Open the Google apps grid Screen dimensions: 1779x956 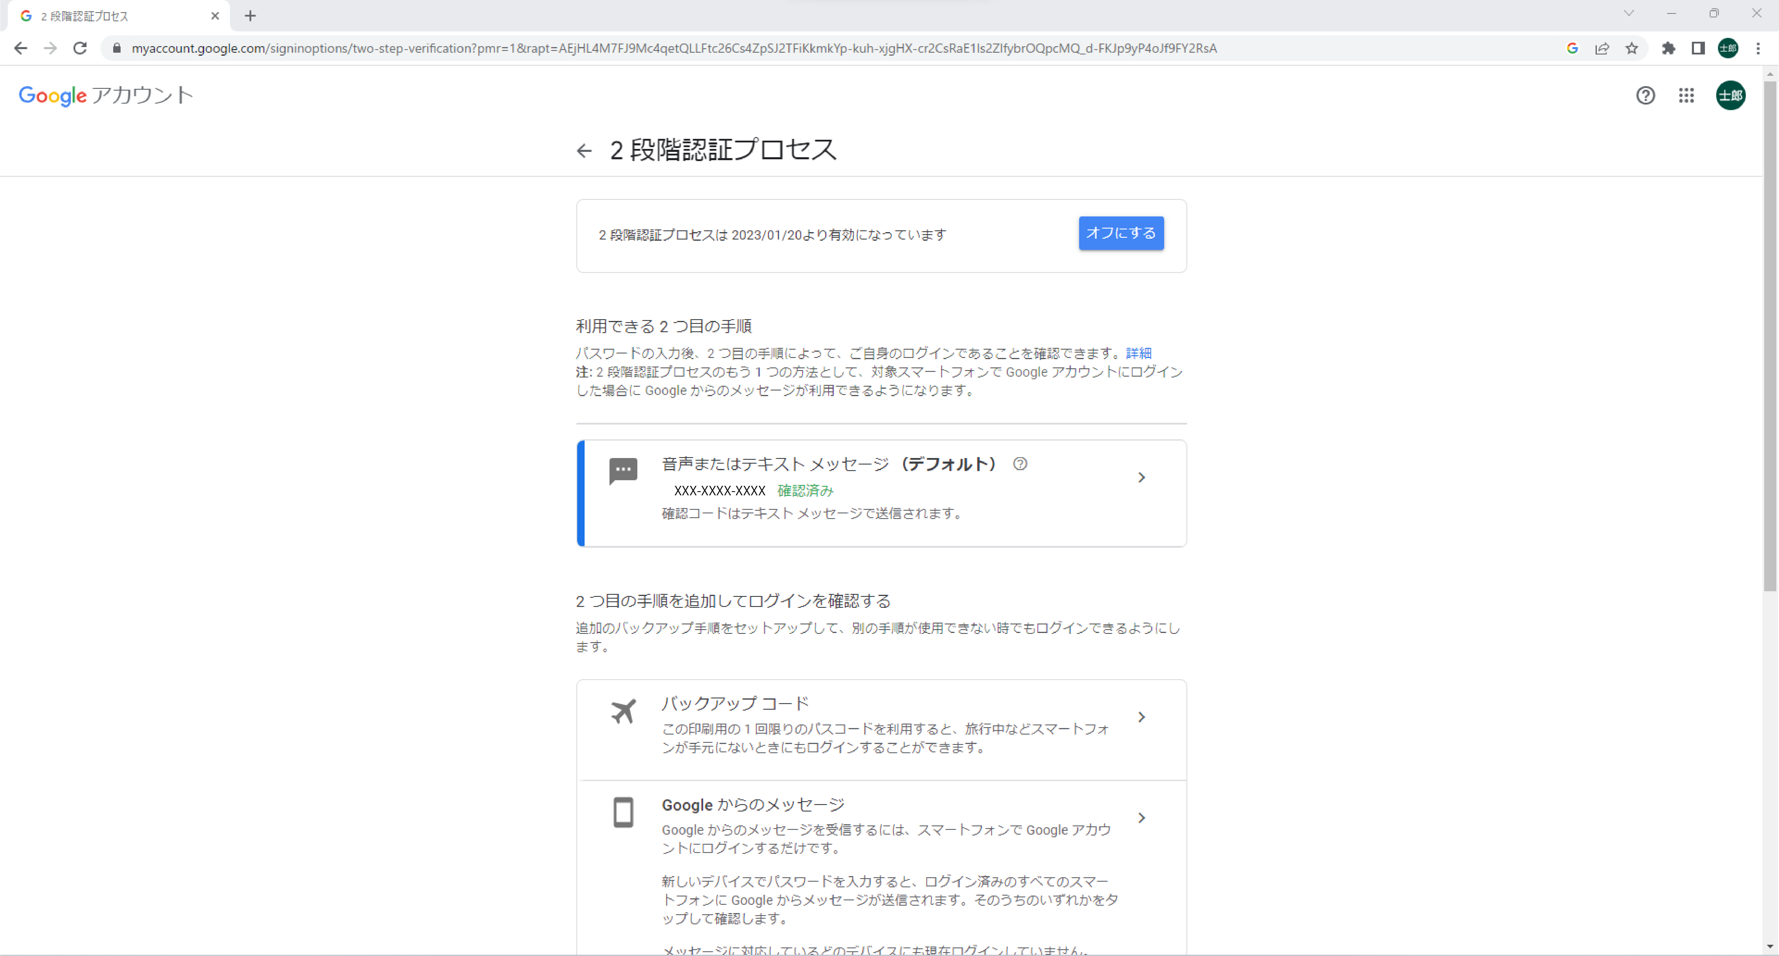1687,95
